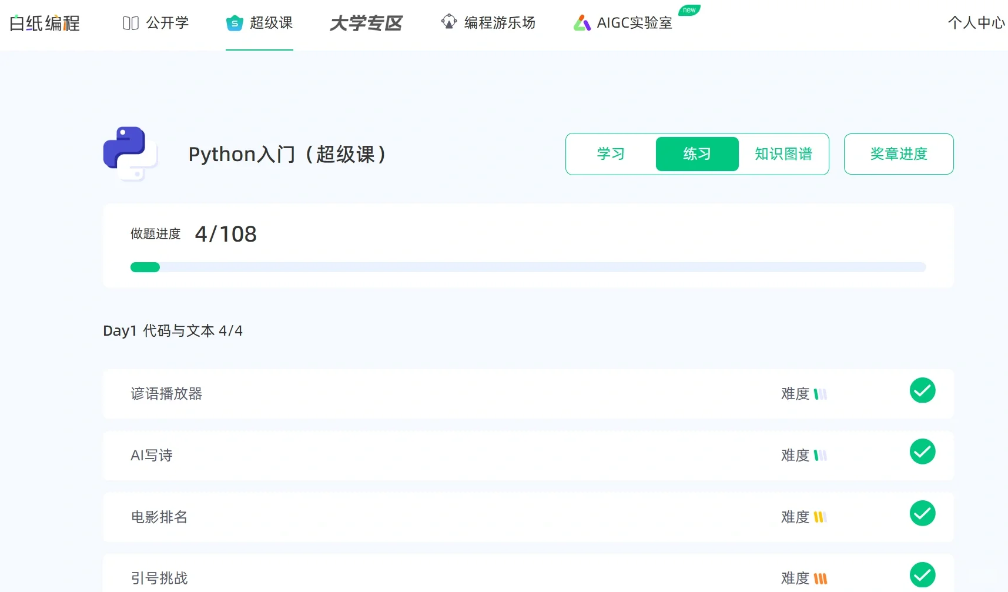
Task: Open AIGC实验室 in the navigation bar
Action: (x=623, y=23)
